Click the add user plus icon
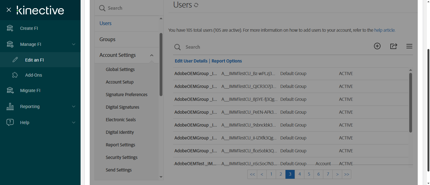 click(377, 46)
